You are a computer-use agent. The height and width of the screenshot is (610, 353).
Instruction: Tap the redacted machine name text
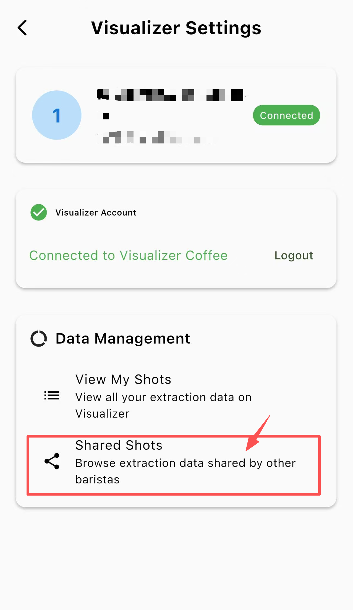[x=171, y=95]
